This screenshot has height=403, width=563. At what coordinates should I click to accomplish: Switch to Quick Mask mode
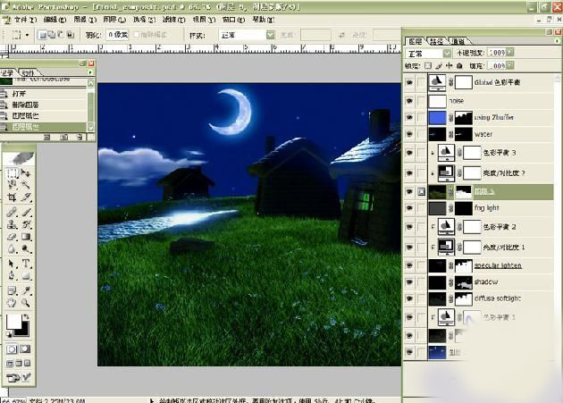tap(25, 348)
